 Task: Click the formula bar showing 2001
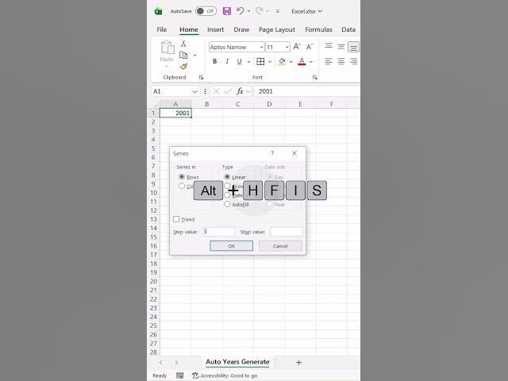307,91
